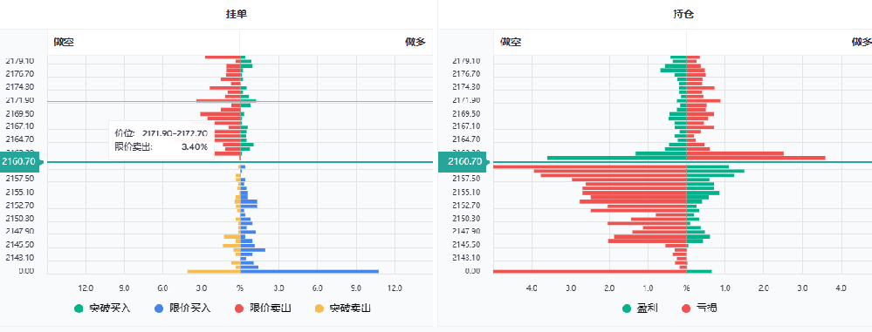Toggle the 亏损 legend series
Viewport: 872px width, 332px height.
[699, 308]
